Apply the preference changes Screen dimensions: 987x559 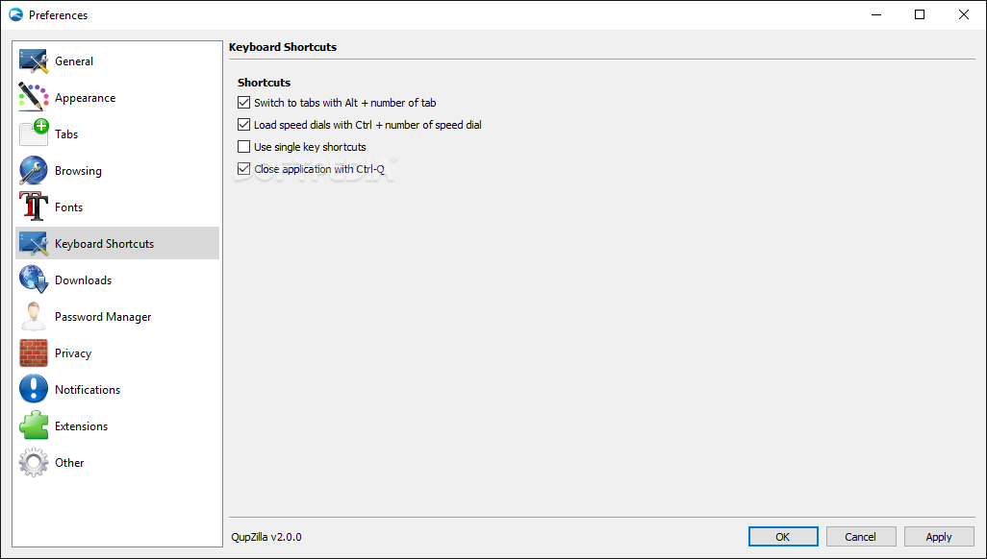939,536
